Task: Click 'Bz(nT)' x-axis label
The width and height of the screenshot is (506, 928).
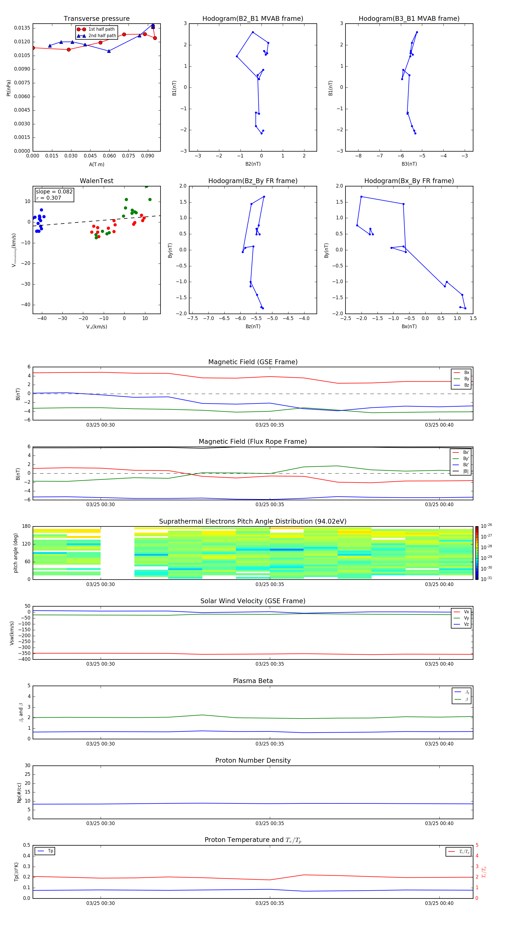Action: pyautogui.click(x=253, y=326)
